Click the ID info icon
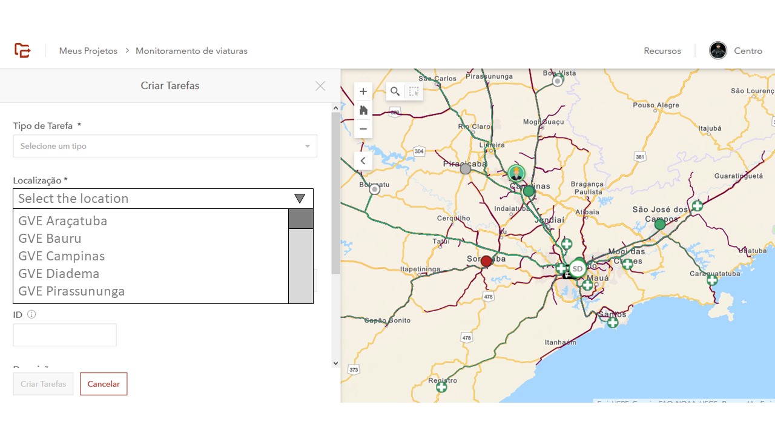 (x=31, y=315)
